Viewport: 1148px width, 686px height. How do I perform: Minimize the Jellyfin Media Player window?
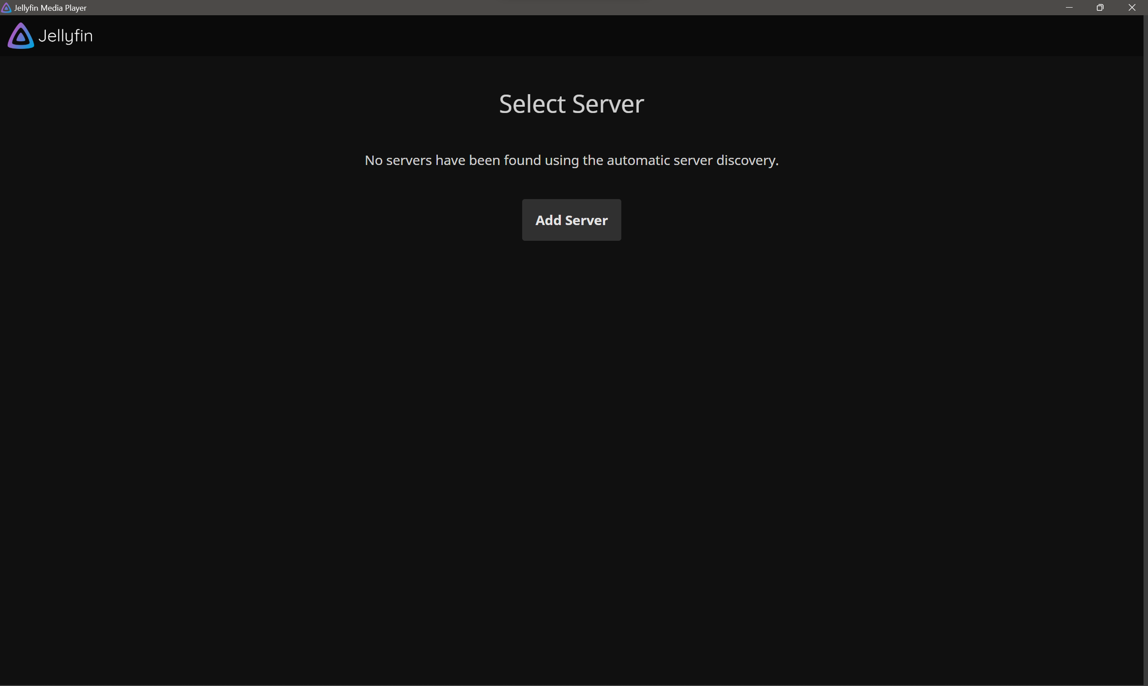(1069, 7)
